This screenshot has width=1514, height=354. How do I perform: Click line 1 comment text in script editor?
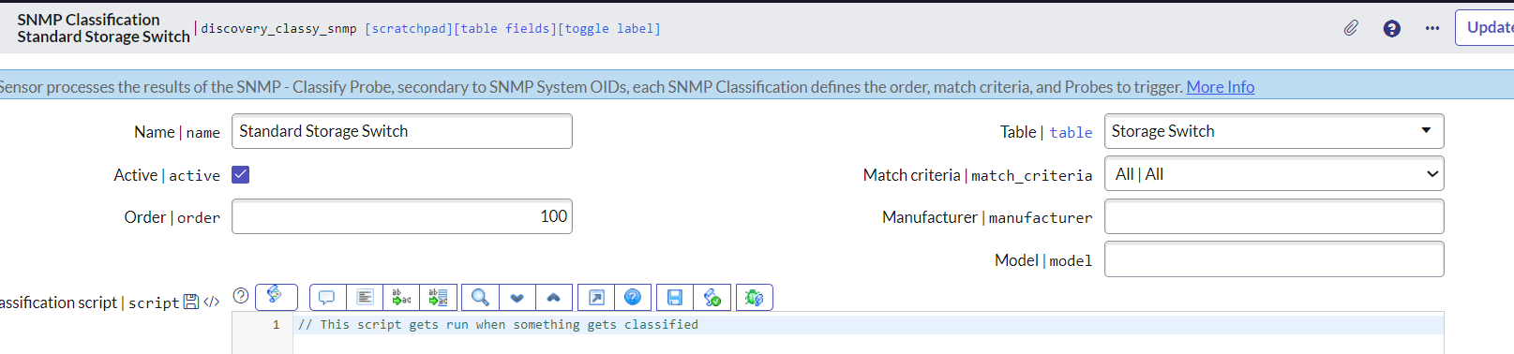pos(498,325)
